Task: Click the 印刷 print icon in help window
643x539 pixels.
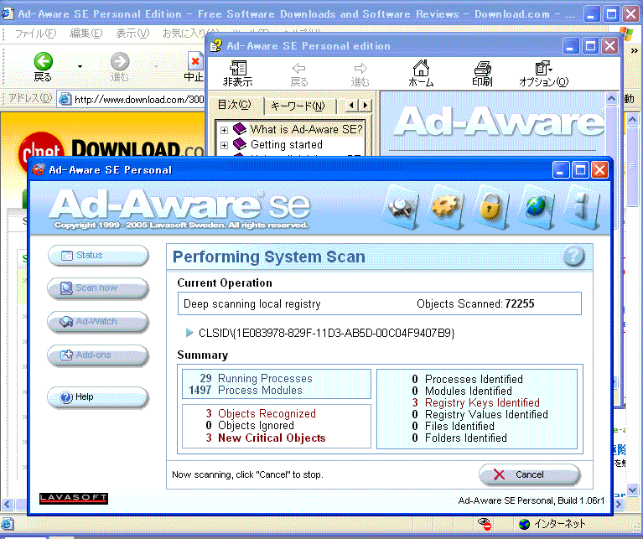Action: click(482, 74)
